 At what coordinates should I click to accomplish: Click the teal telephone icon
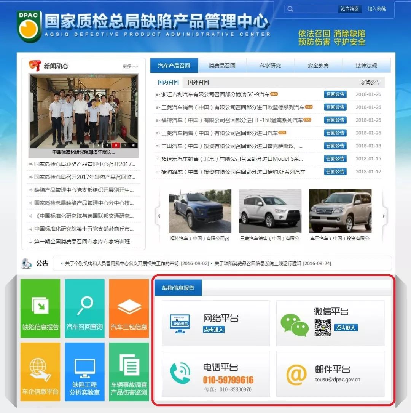coord(180,373)
